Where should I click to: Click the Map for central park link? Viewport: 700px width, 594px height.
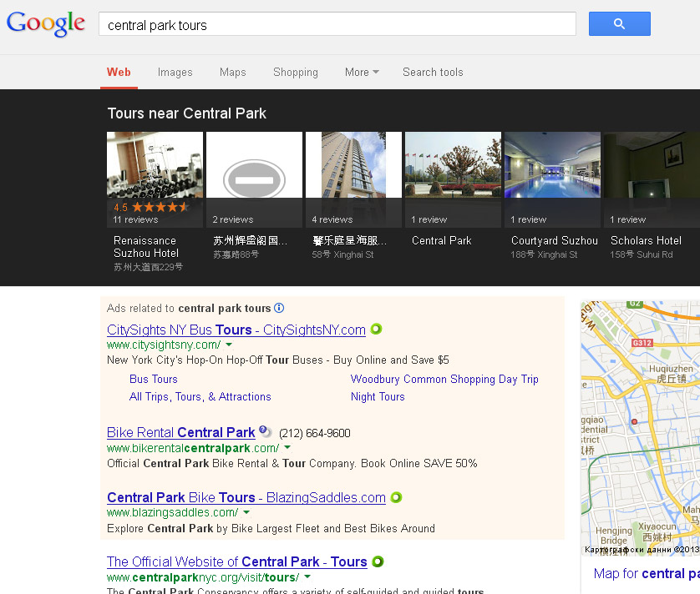[x=647, y=573]
